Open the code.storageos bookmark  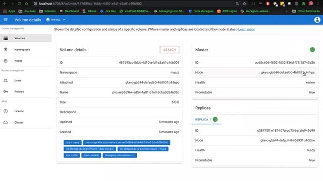201,11
